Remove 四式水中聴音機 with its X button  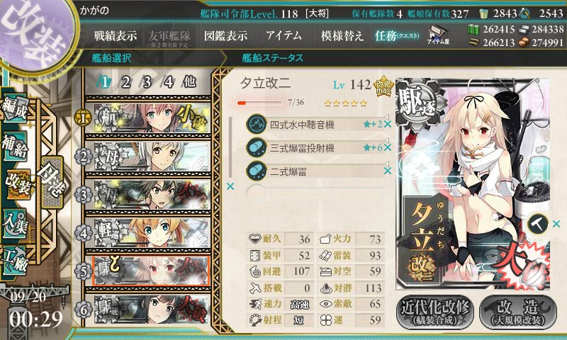pos(388,124)
